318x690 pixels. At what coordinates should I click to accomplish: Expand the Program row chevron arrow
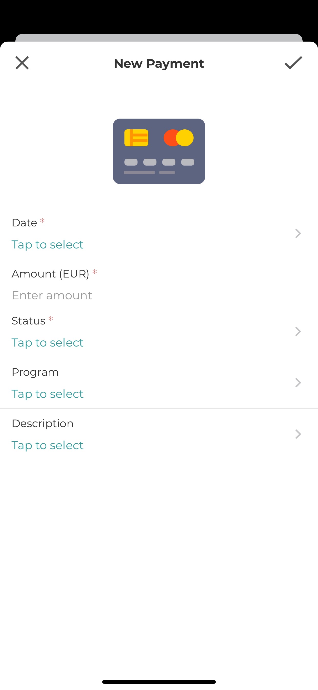298,383
